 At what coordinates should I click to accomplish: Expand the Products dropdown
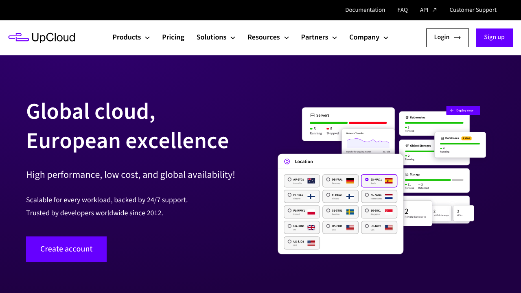(131, 37)
